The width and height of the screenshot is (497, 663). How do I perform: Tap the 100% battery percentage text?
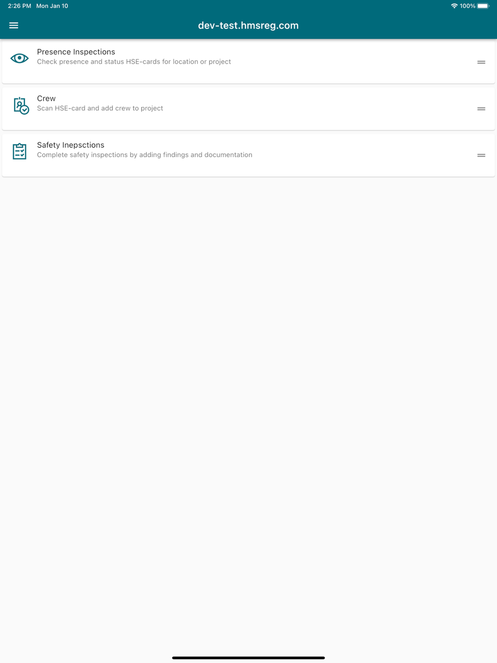[467, 6]
